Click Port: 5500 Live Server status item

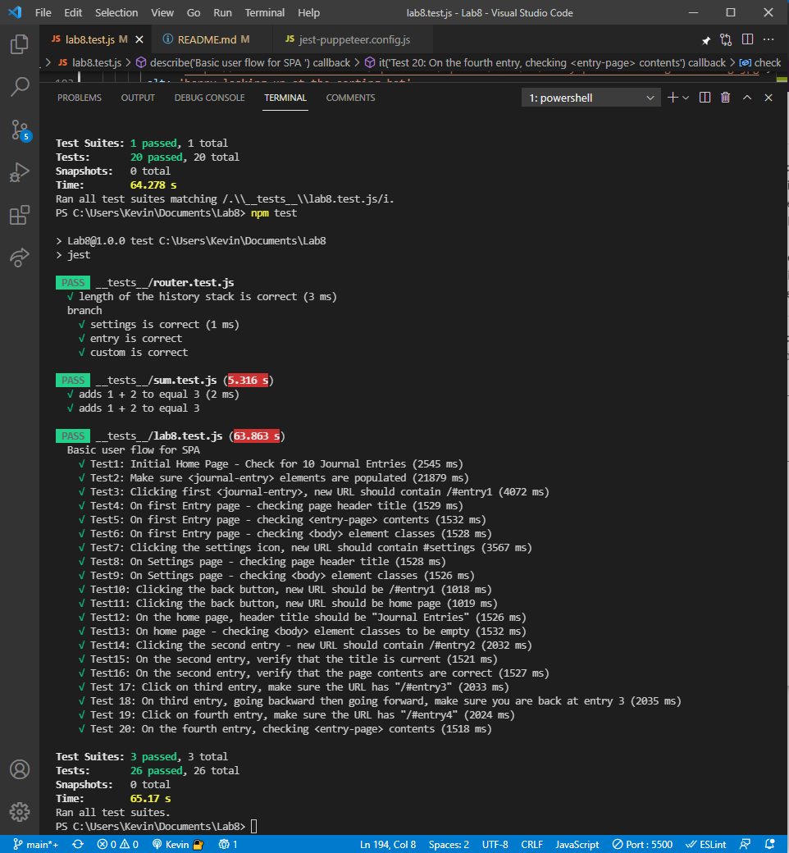643,844
